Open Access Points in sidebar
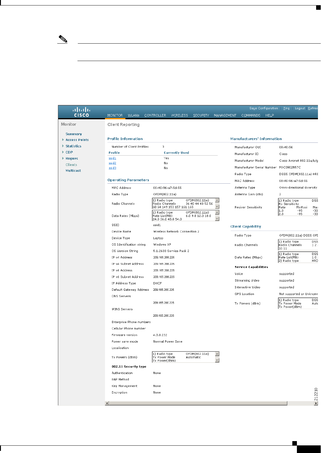This screenshot has height=453, width=321. pyautogui.click(x=77, y=140)
